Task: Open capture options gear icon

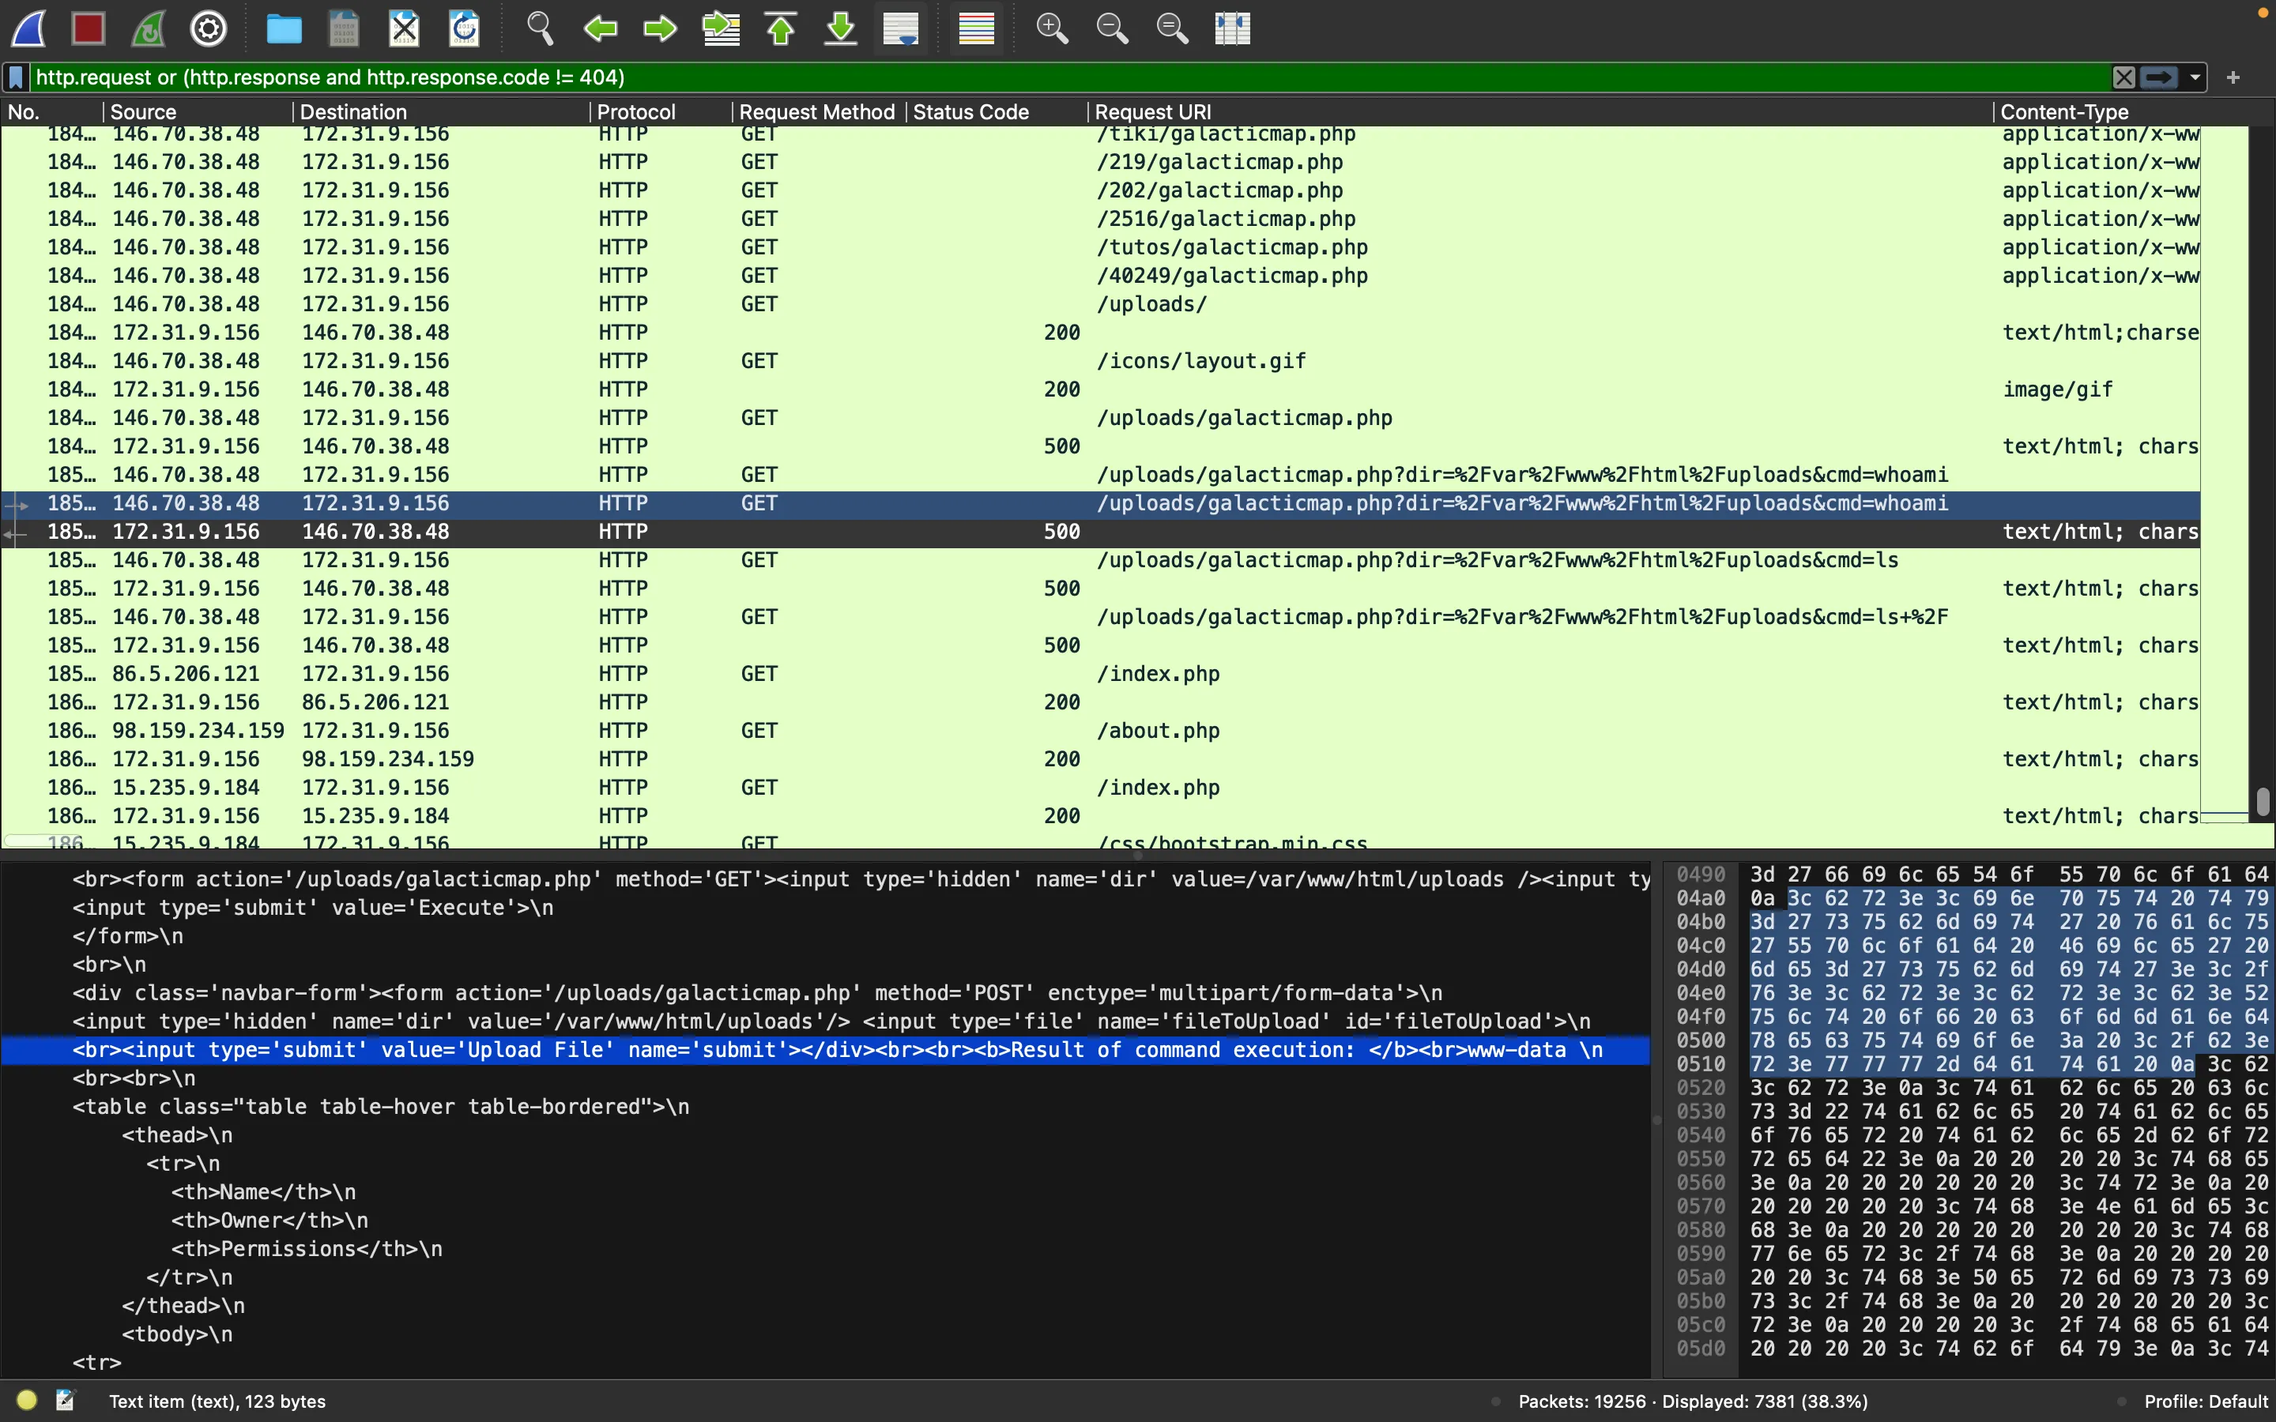Action: pos(209,28)
